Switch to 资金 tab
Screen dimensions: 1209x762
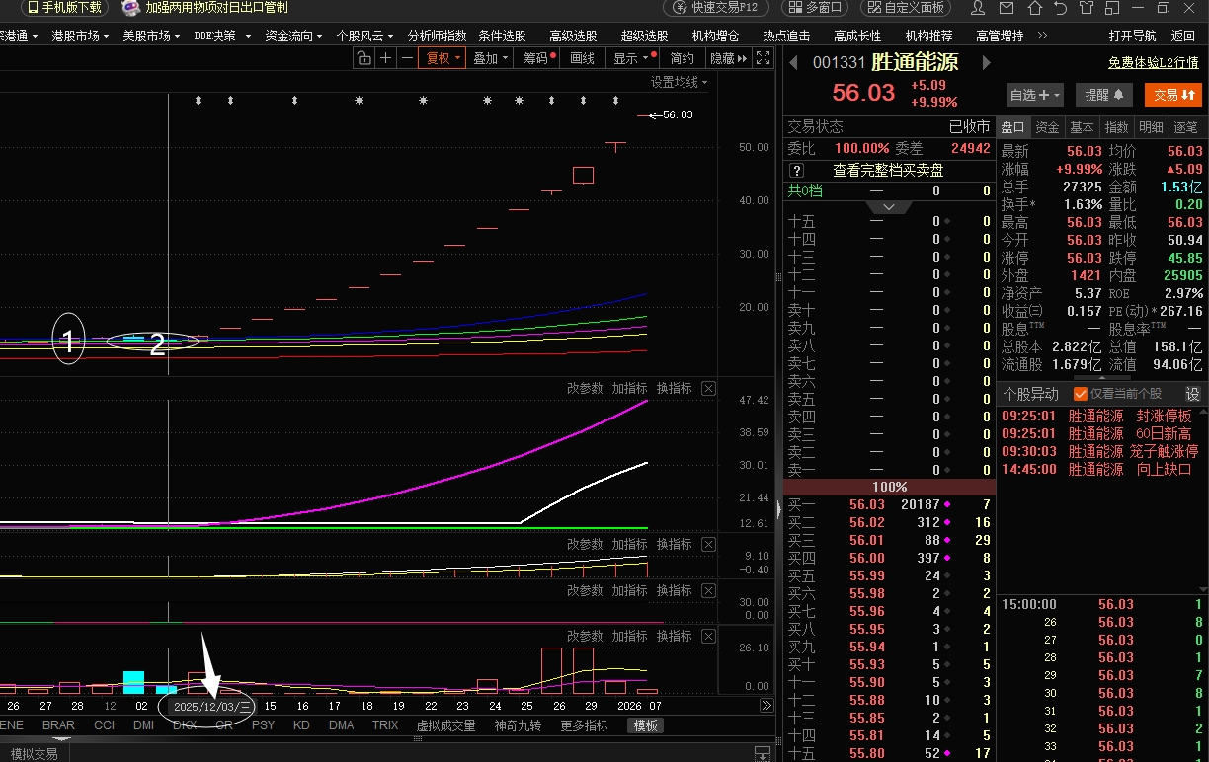tap(1047, 127)
